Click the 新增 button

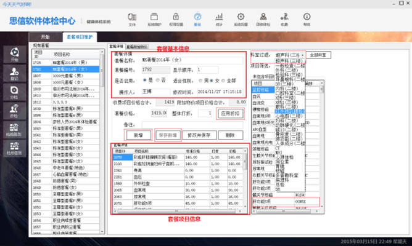tap(139, 135)
